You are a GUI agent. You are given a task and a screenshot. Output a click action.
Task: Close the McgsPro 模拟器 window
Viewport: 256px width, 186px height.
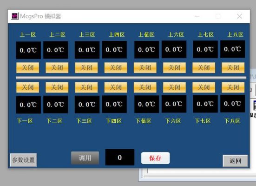pyautogui.click(x=240, y=16)
